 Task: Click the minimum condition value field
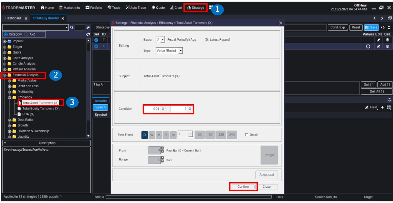click(152, 109)
